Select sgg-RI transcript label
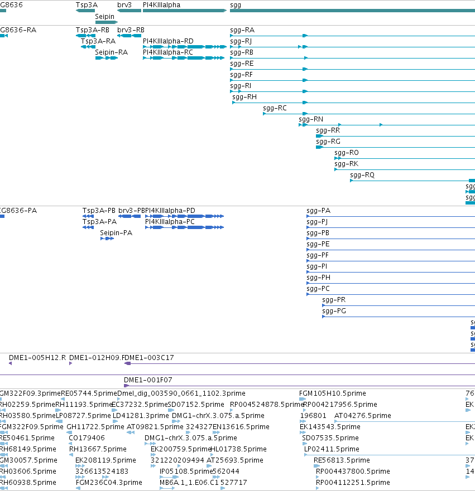Viewport: 475px width, 491px height. point(241,86)
